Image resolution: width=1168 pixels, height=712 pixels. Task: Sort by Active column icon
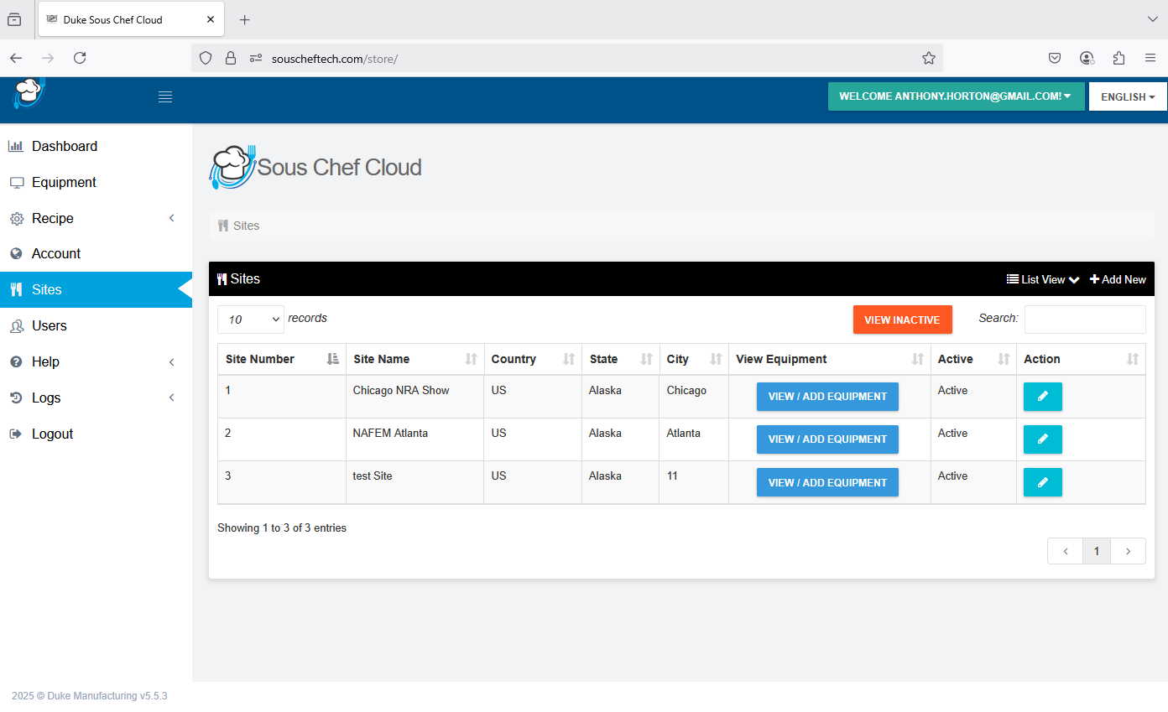1004,359
